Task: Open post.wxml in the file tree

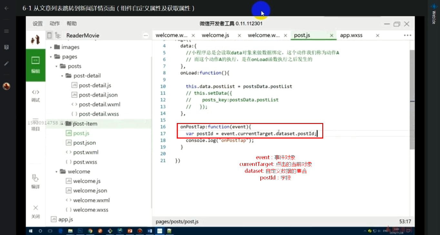Action: pyautogui.click(x=86, y=152)
